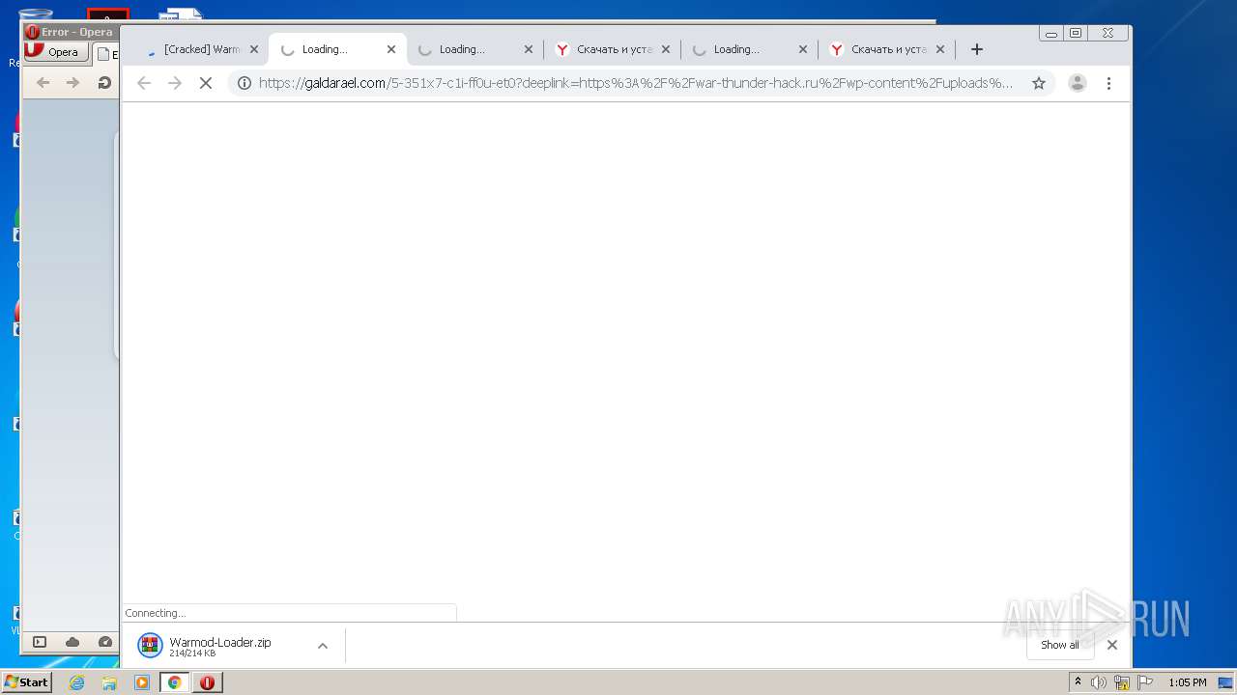Go back in Opera window

point(43,83)
